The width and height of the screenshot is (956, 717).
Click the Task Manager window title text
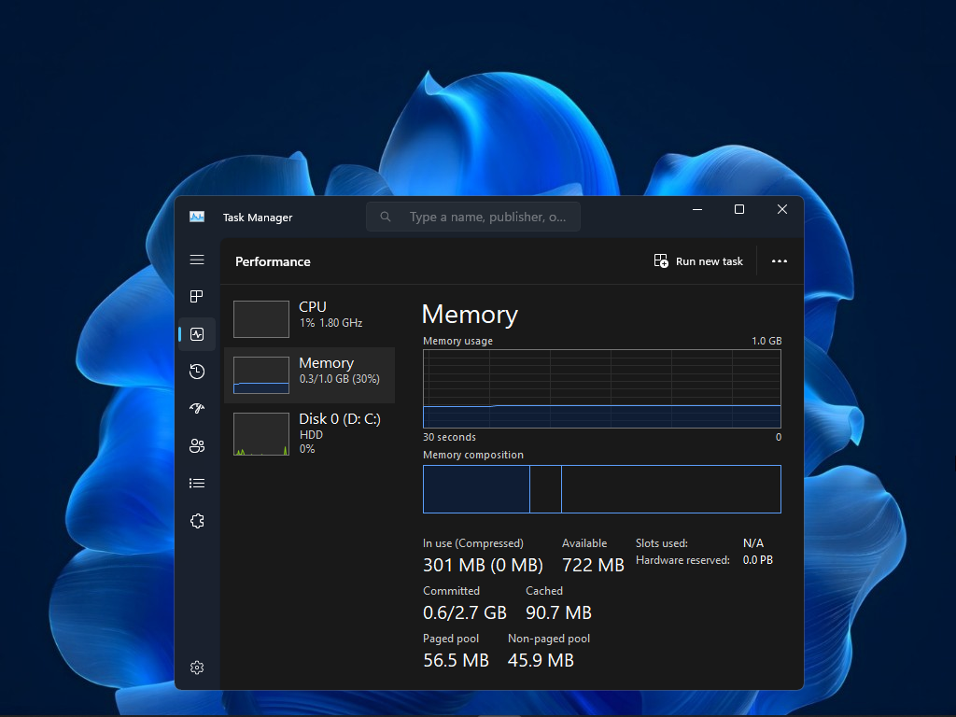click(x=258, y=218)
